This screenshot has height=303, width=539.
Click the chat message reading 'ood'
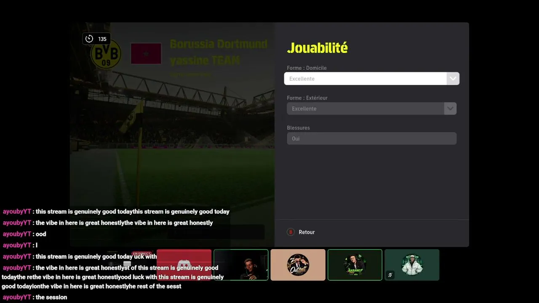point(41,234)
